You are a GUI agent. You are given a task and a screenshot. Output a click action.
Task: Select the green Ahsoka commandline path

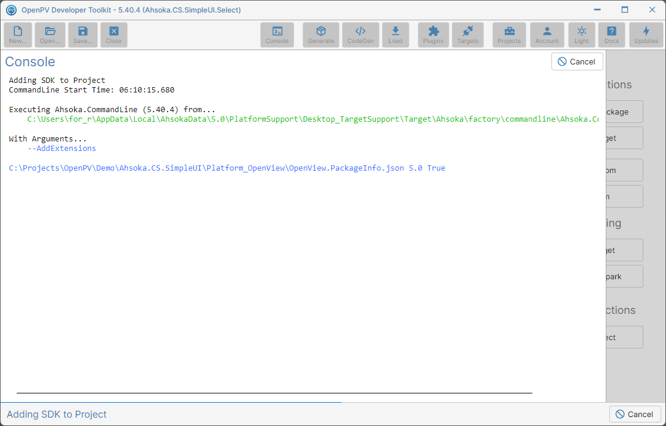pyautogui.click(x=313, y=119)
